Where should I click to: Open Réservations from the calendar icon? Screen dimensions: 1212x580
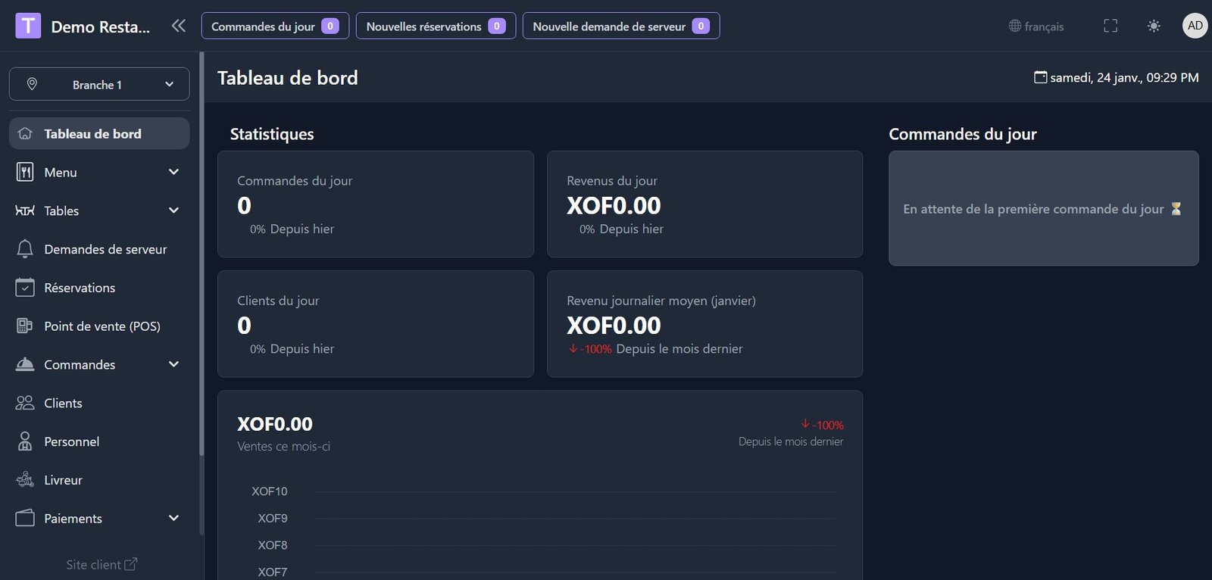25,288
